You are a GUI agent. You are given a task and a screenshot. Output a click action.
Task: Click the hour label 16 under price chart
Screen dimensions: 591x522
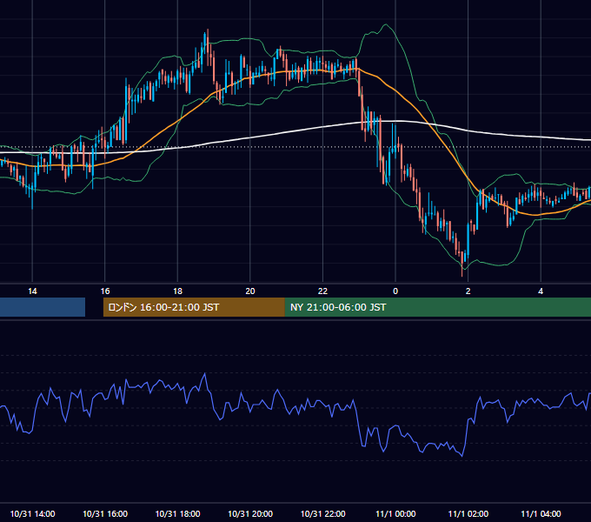pos(105,291)
